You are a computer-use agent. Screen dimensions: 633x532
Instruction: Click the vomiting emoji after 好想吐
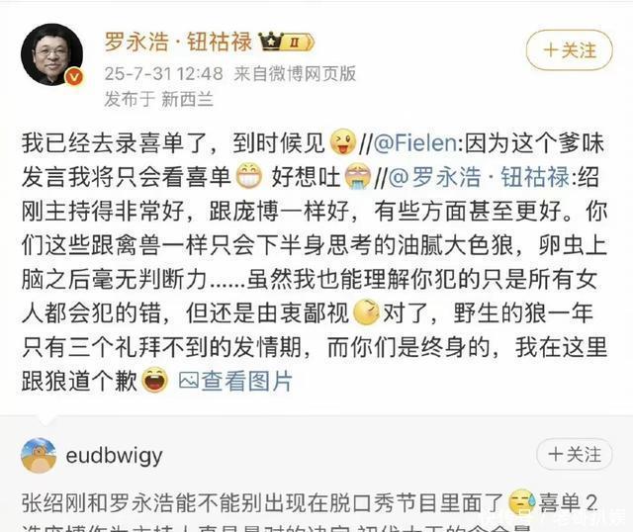coord(358,177)
